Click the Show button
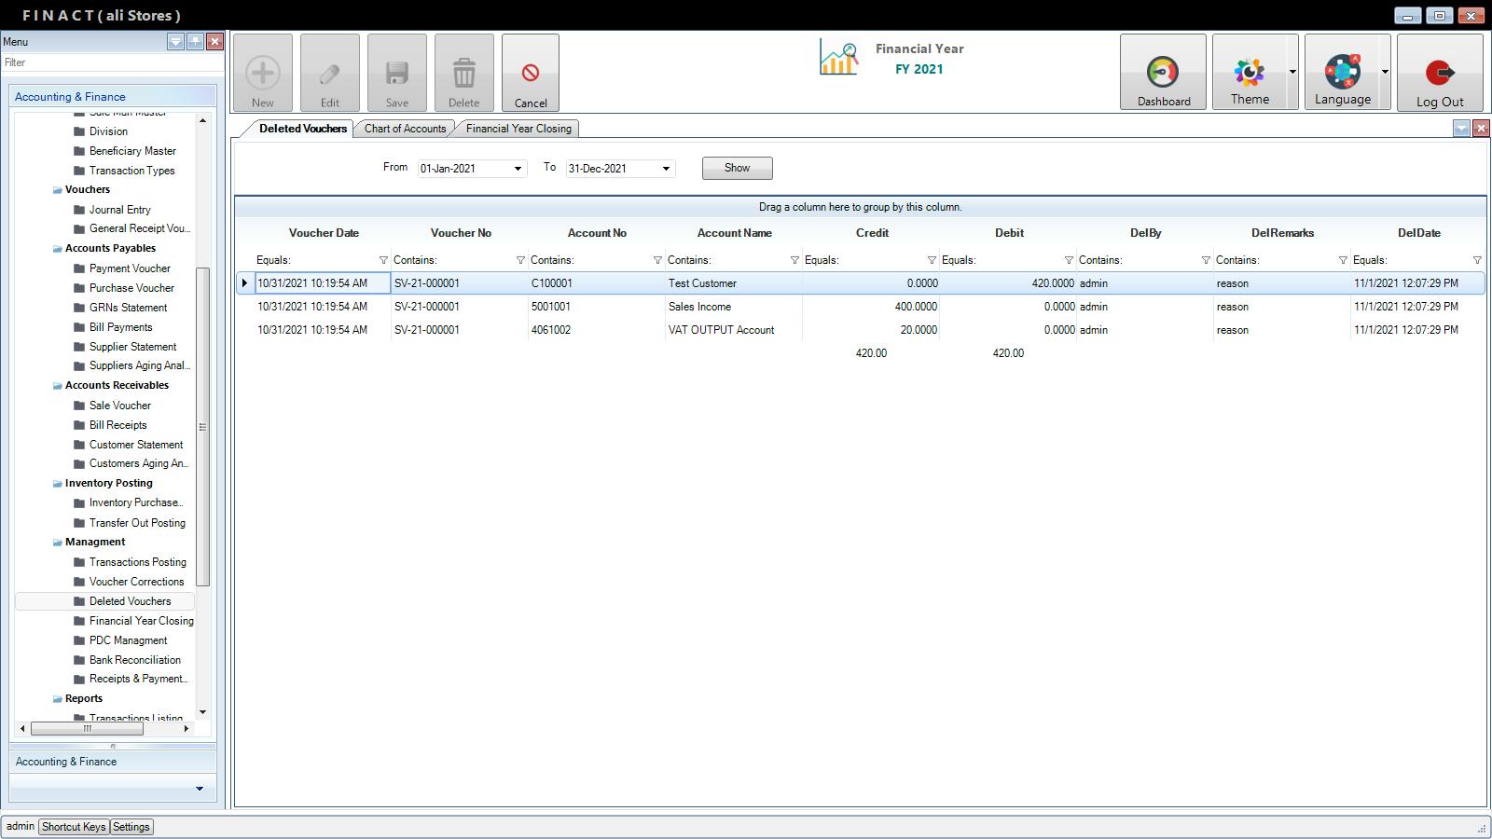Screen dimensions: 1492x839 click(737, 168)
